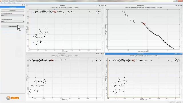Click the pencil edit icon of bottom-left anthill plot
183x103 pixels.
(x=97, y=54)
